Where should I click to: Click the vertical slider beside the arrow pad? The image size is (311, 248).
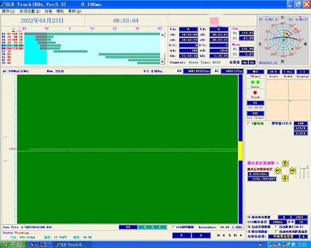click(304, 172)
